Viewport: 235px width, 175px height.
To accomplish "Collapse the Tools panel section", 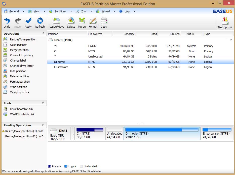I will coord(43,103).
